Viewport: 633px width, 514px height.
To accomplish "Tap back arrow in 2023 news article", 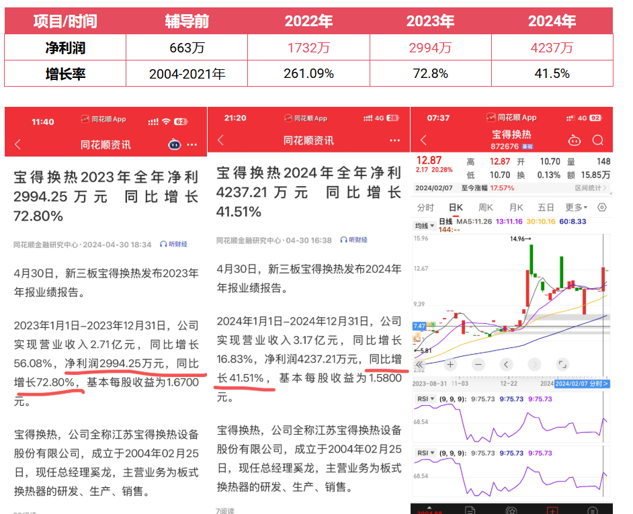I will coord(17,144).
